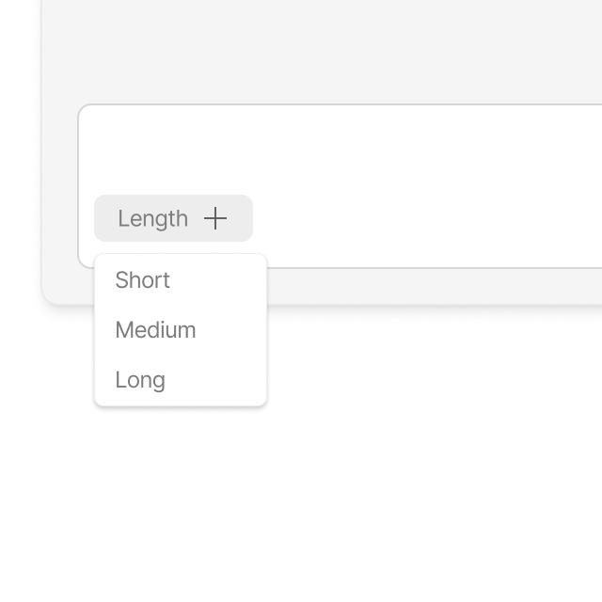Set response length to Short

(x=143, y=280)
